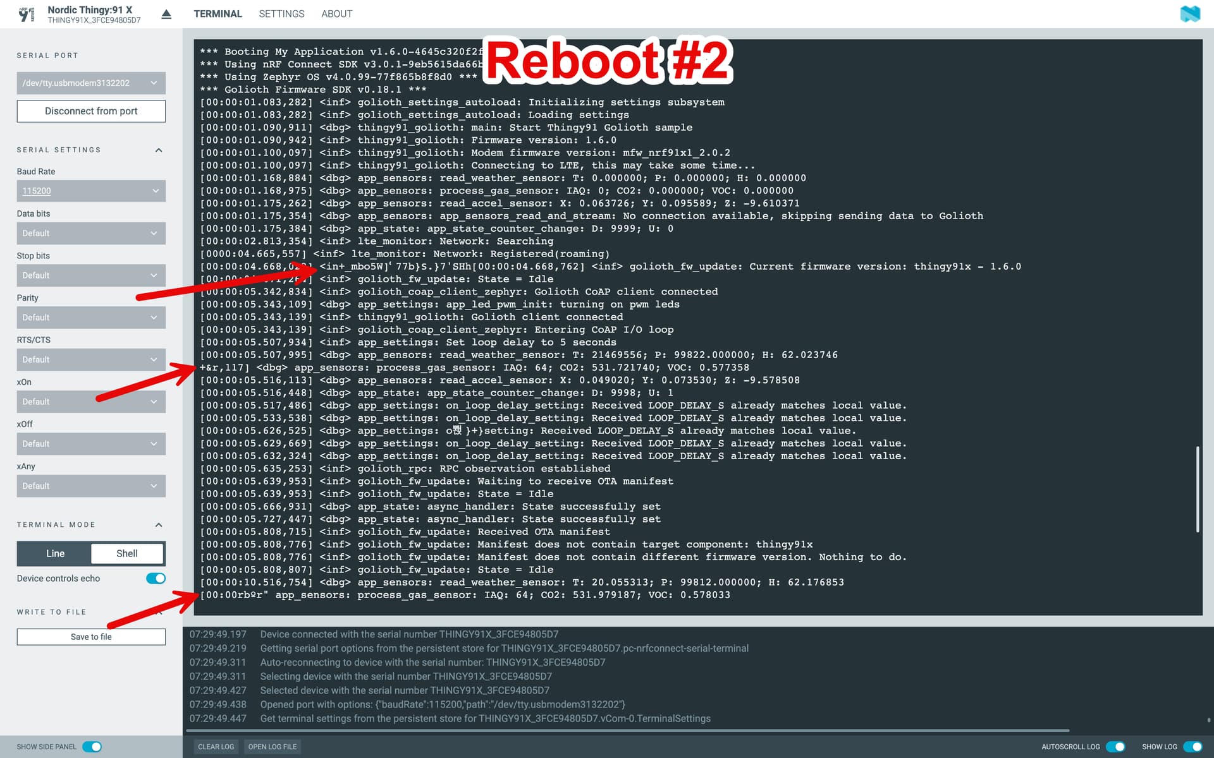Open the Parity dropdown
1214x758 pixels.
91,317
